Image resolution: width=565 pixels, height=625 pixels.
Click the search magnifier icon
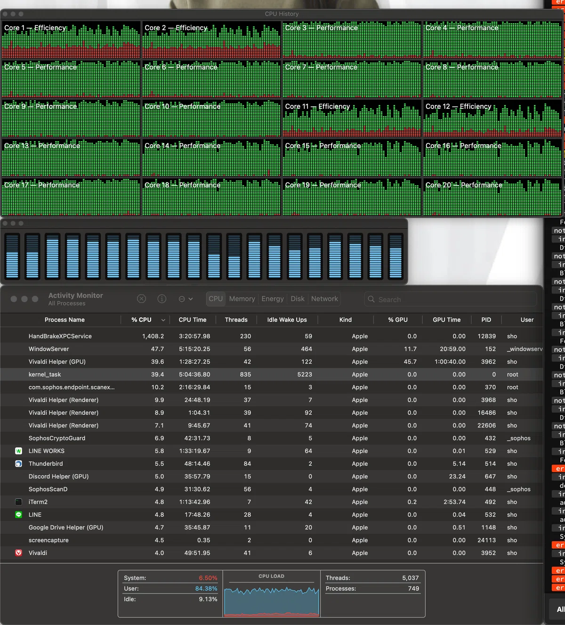coord(371,299)
